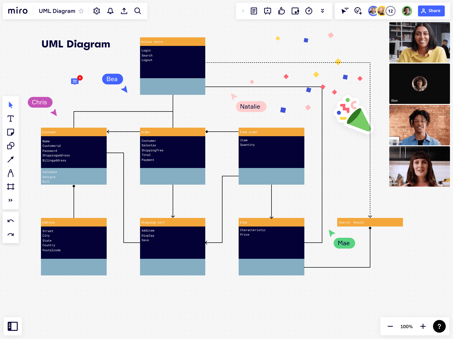Click the Undo arrow

(x=11, y=221)
